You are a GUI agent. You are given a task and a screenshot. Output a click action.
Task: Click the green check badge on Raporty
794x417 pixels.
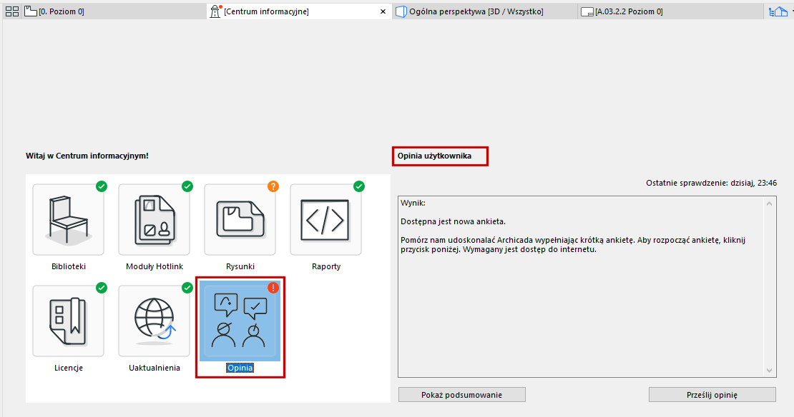click(x=359, y=186)
